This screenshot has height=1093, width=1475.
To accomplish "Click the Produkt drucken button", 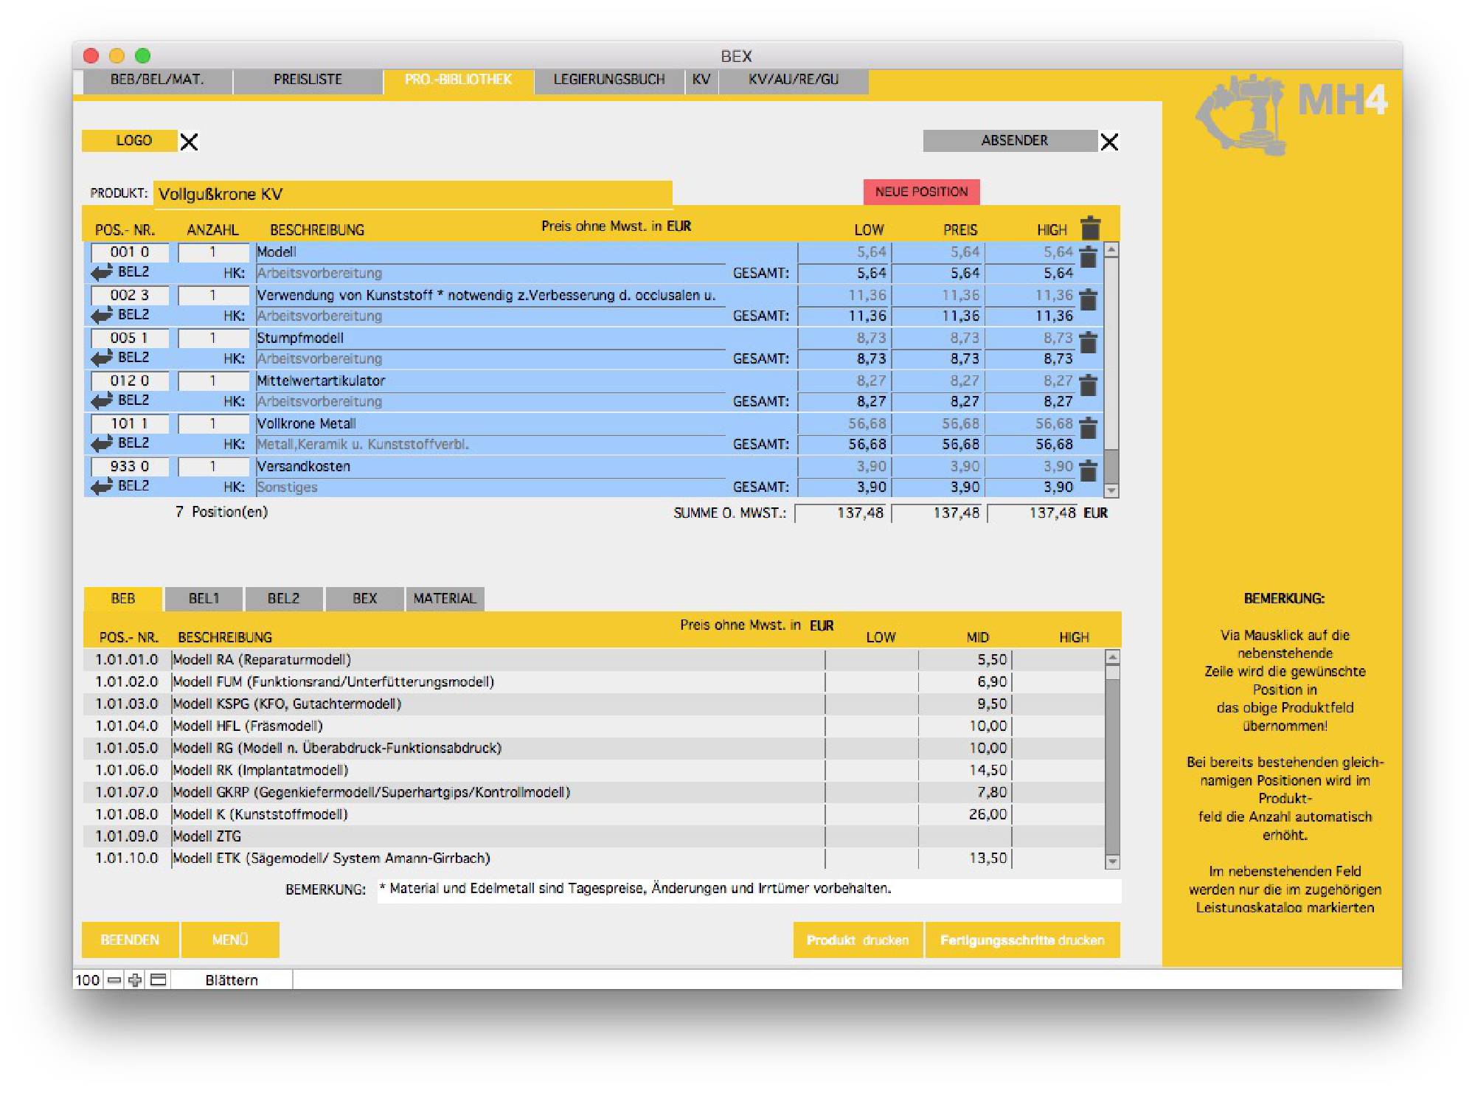I will pos(857,940).
